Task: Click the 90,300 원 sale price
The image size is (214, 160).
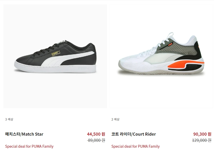Action: coord(202,134)
